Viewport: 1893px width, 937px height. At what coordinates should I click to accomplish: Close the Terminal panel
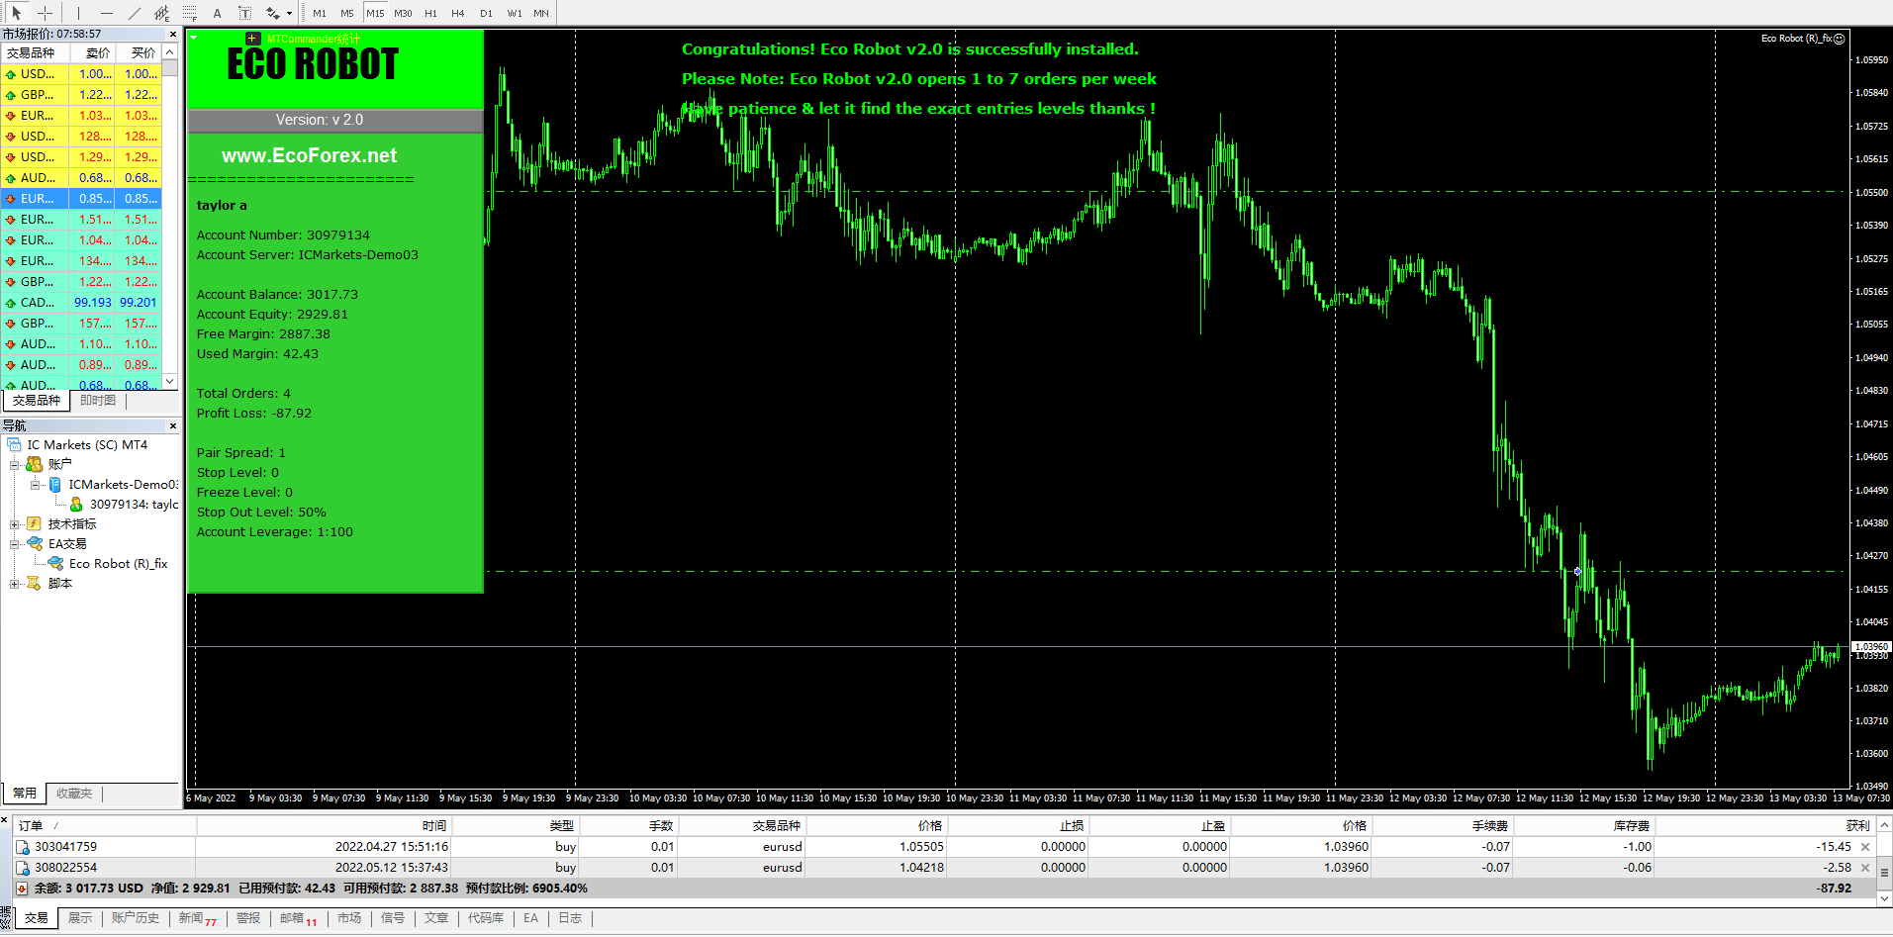(5, 819)
